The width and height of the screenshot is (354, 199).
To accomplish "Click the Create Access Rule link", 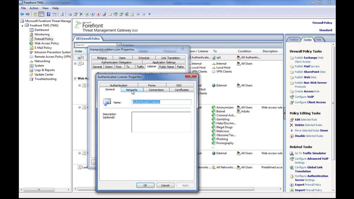I will point(307,91).
